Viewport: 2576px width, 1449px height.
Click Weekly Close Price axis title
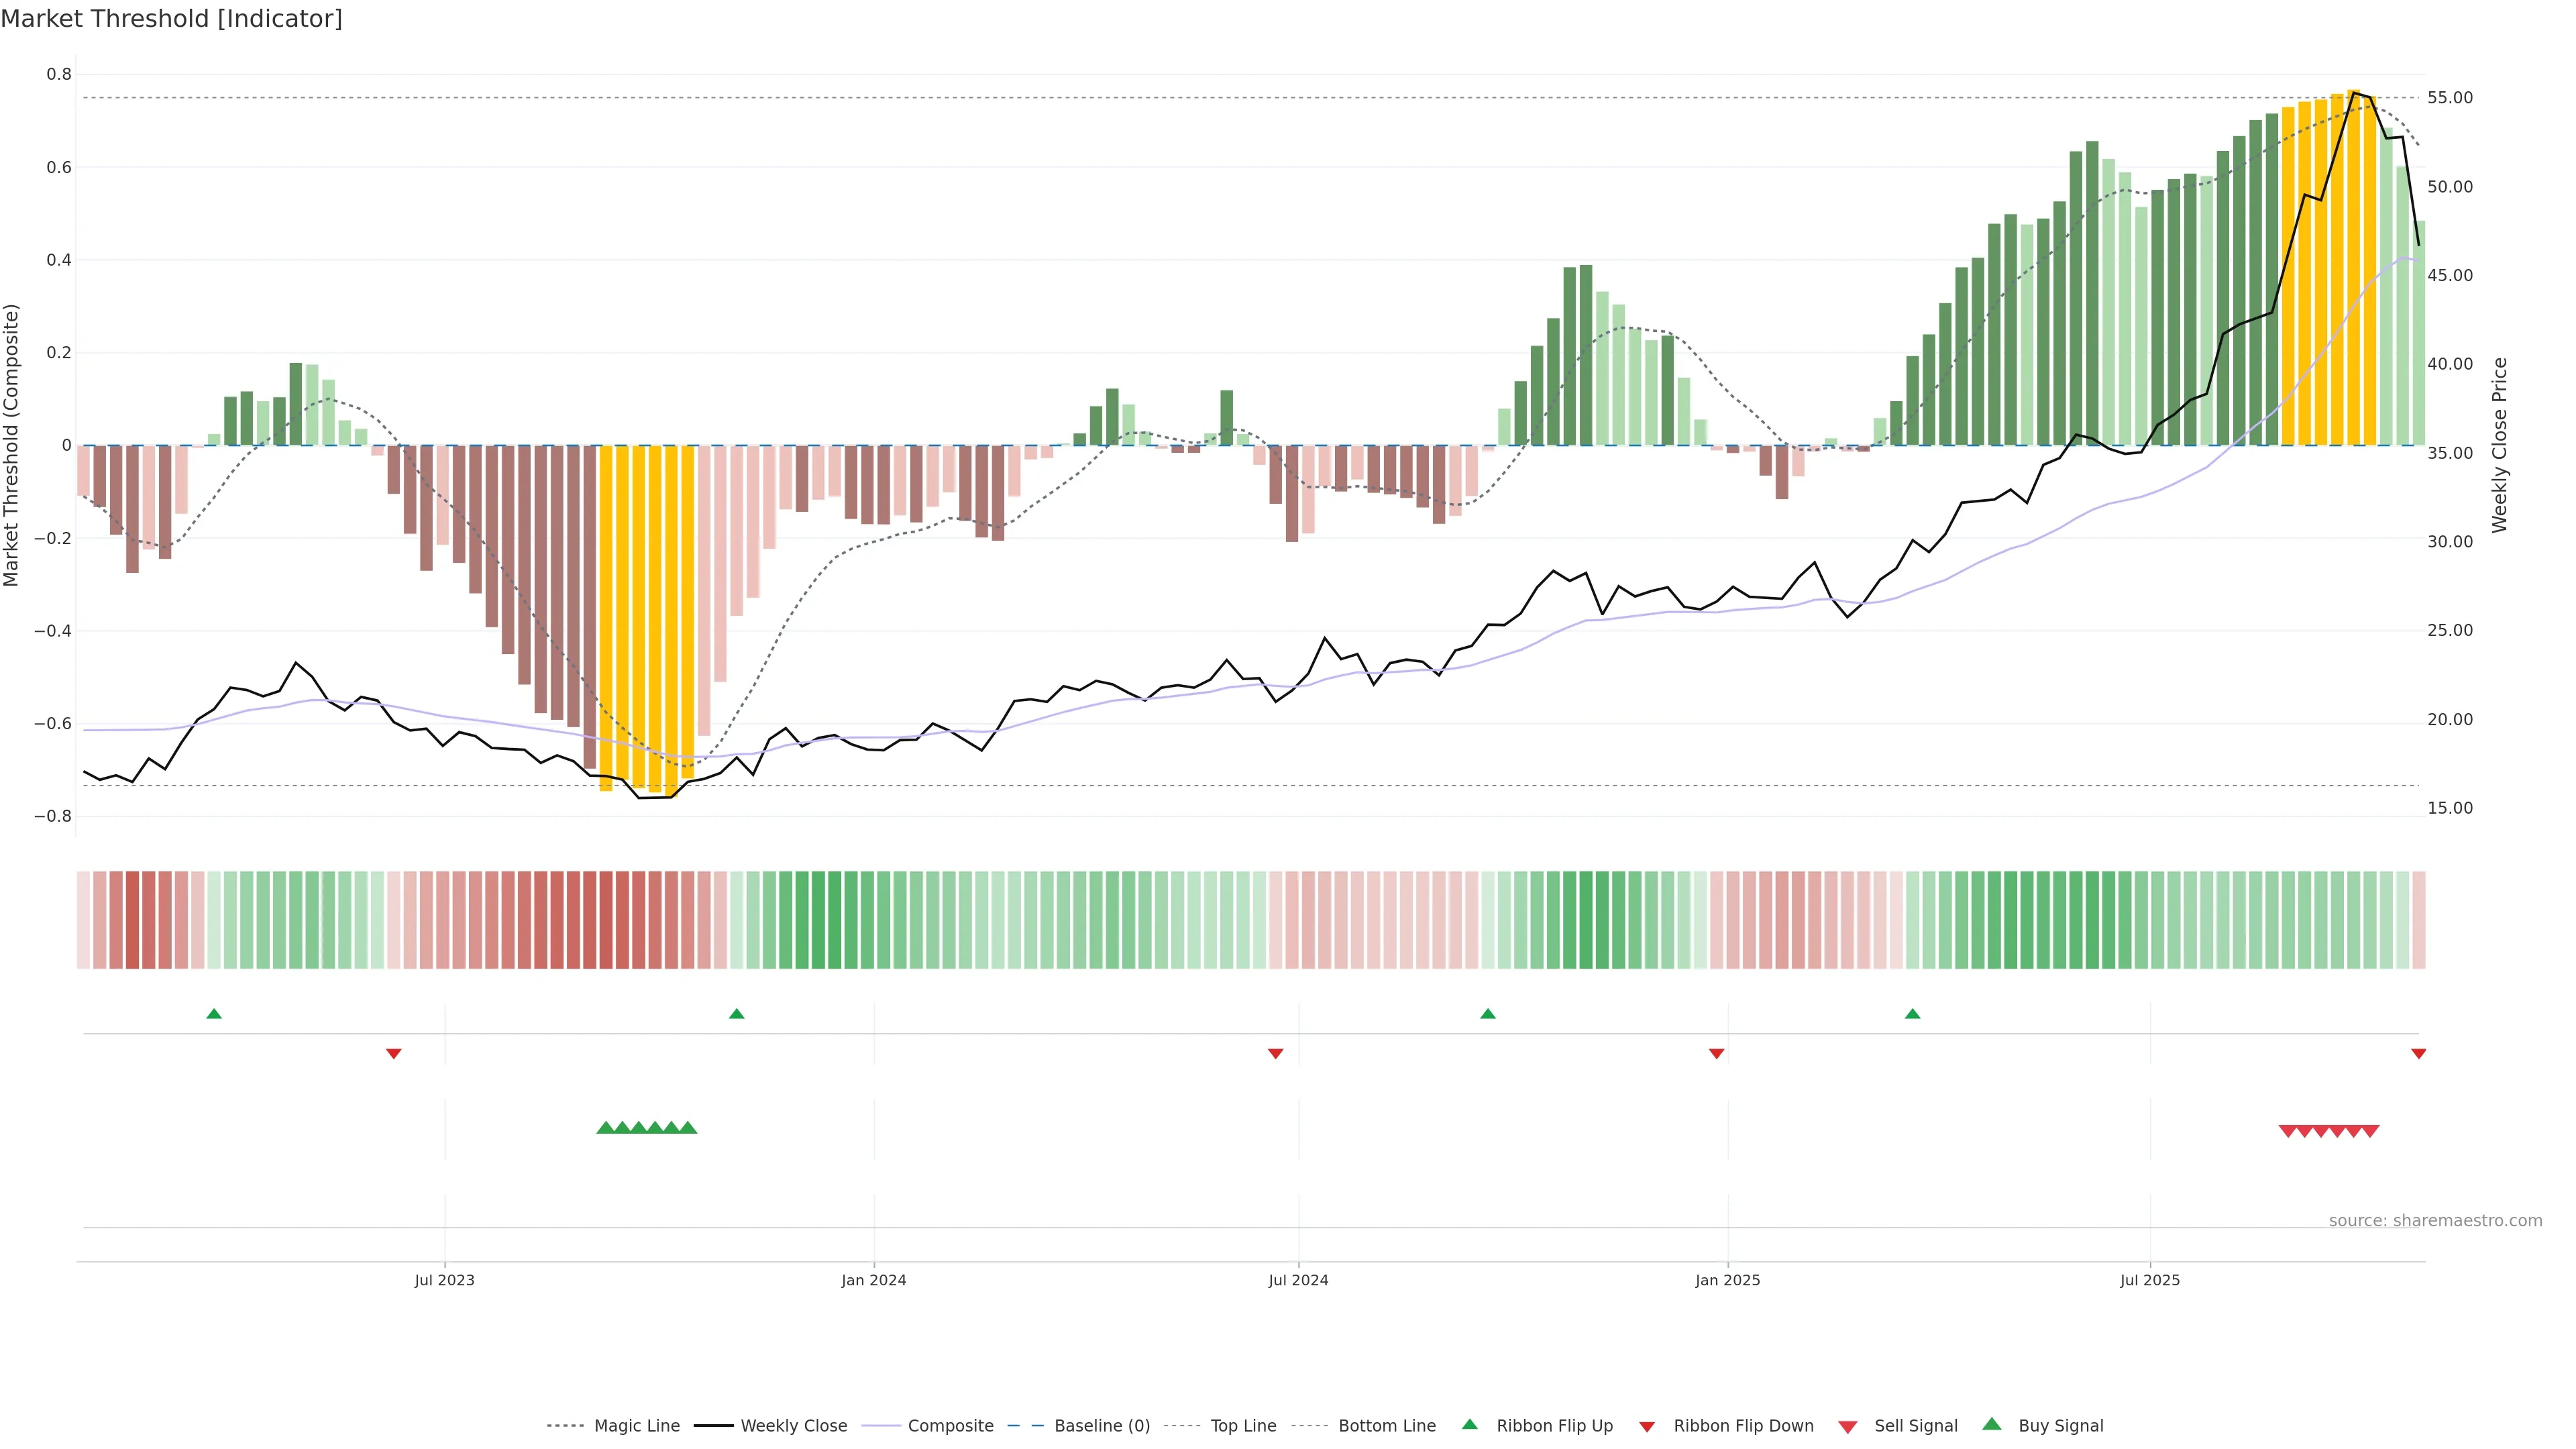pos(2499,445)
